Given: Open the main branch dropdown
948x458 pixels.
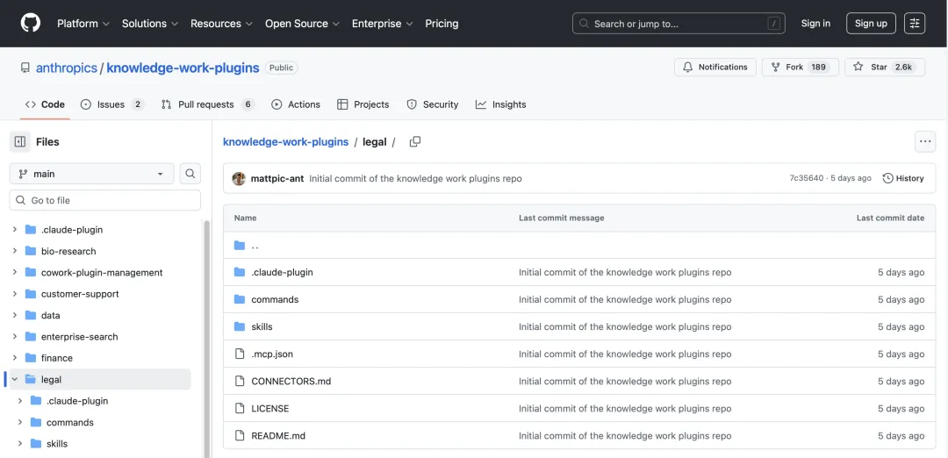Looking at the screenshot, I should pyautogui.click(x=92, y=174).
